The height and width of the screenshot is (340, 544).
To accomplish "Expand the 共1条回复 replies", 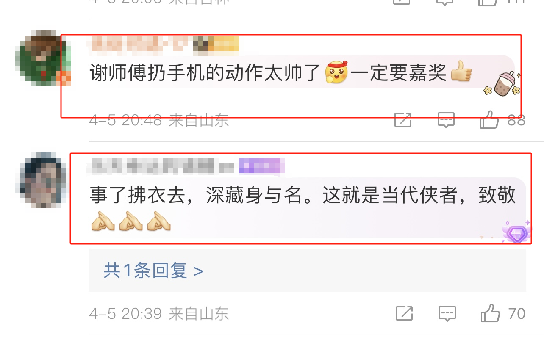I will point(153,270).
